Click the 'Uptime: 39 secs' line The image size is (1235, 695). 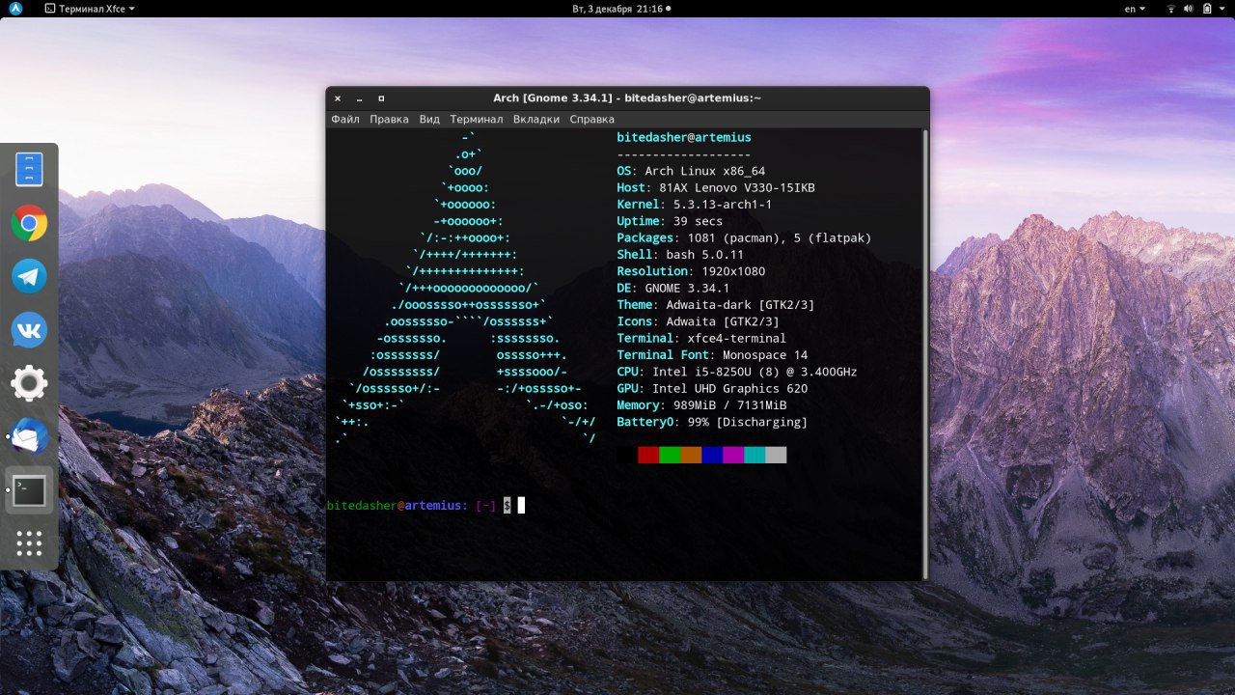(x=670, y=221)
